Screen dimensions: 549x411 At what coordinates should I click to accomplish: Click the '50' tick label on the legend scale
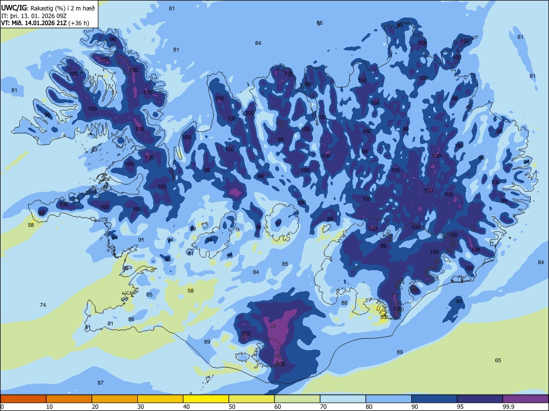[232, 407]
